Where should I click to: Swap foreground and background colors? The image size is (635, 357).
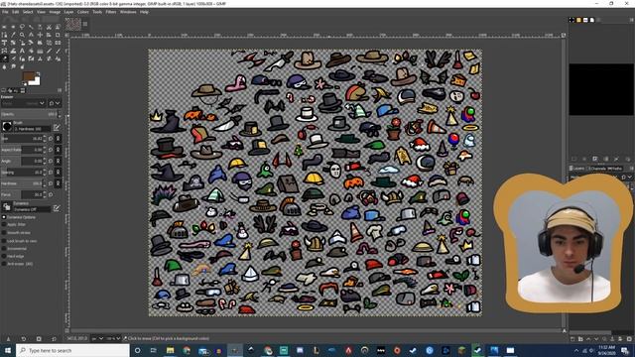click(38, 73)
